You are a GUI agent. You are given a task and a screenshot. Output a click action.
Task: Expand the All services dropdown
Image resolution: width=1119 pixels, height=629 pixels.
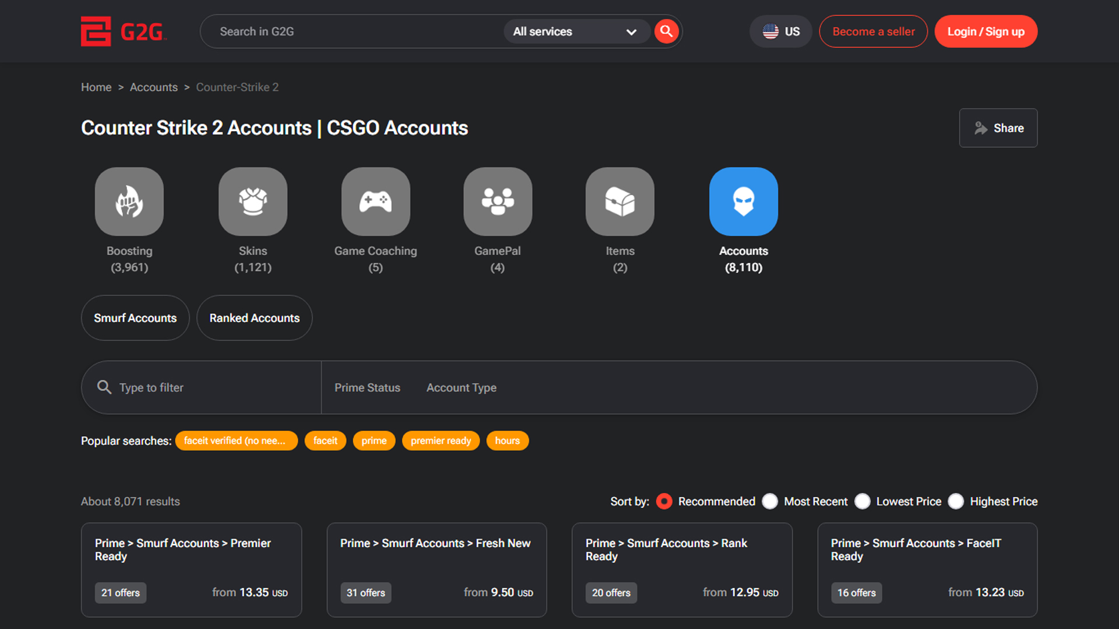coord(576,31)
